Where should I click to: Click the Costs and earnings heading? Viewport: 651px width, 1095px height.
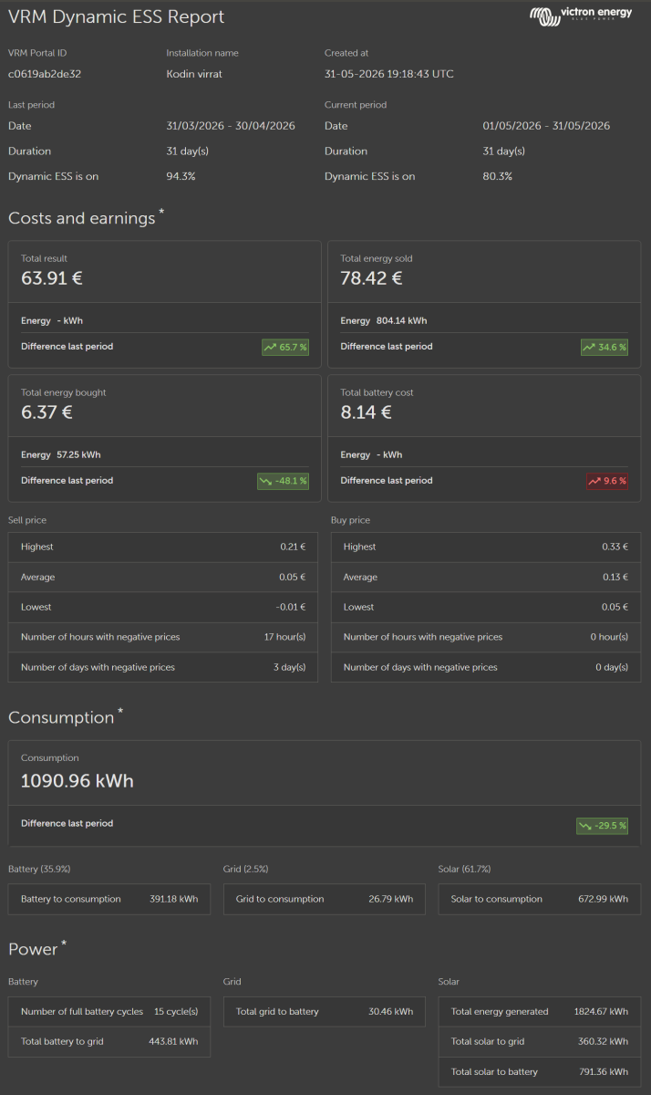pos(82,218)
